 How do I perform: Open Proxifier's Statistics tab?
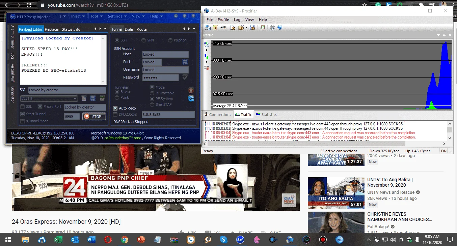(x=266, y=115)
